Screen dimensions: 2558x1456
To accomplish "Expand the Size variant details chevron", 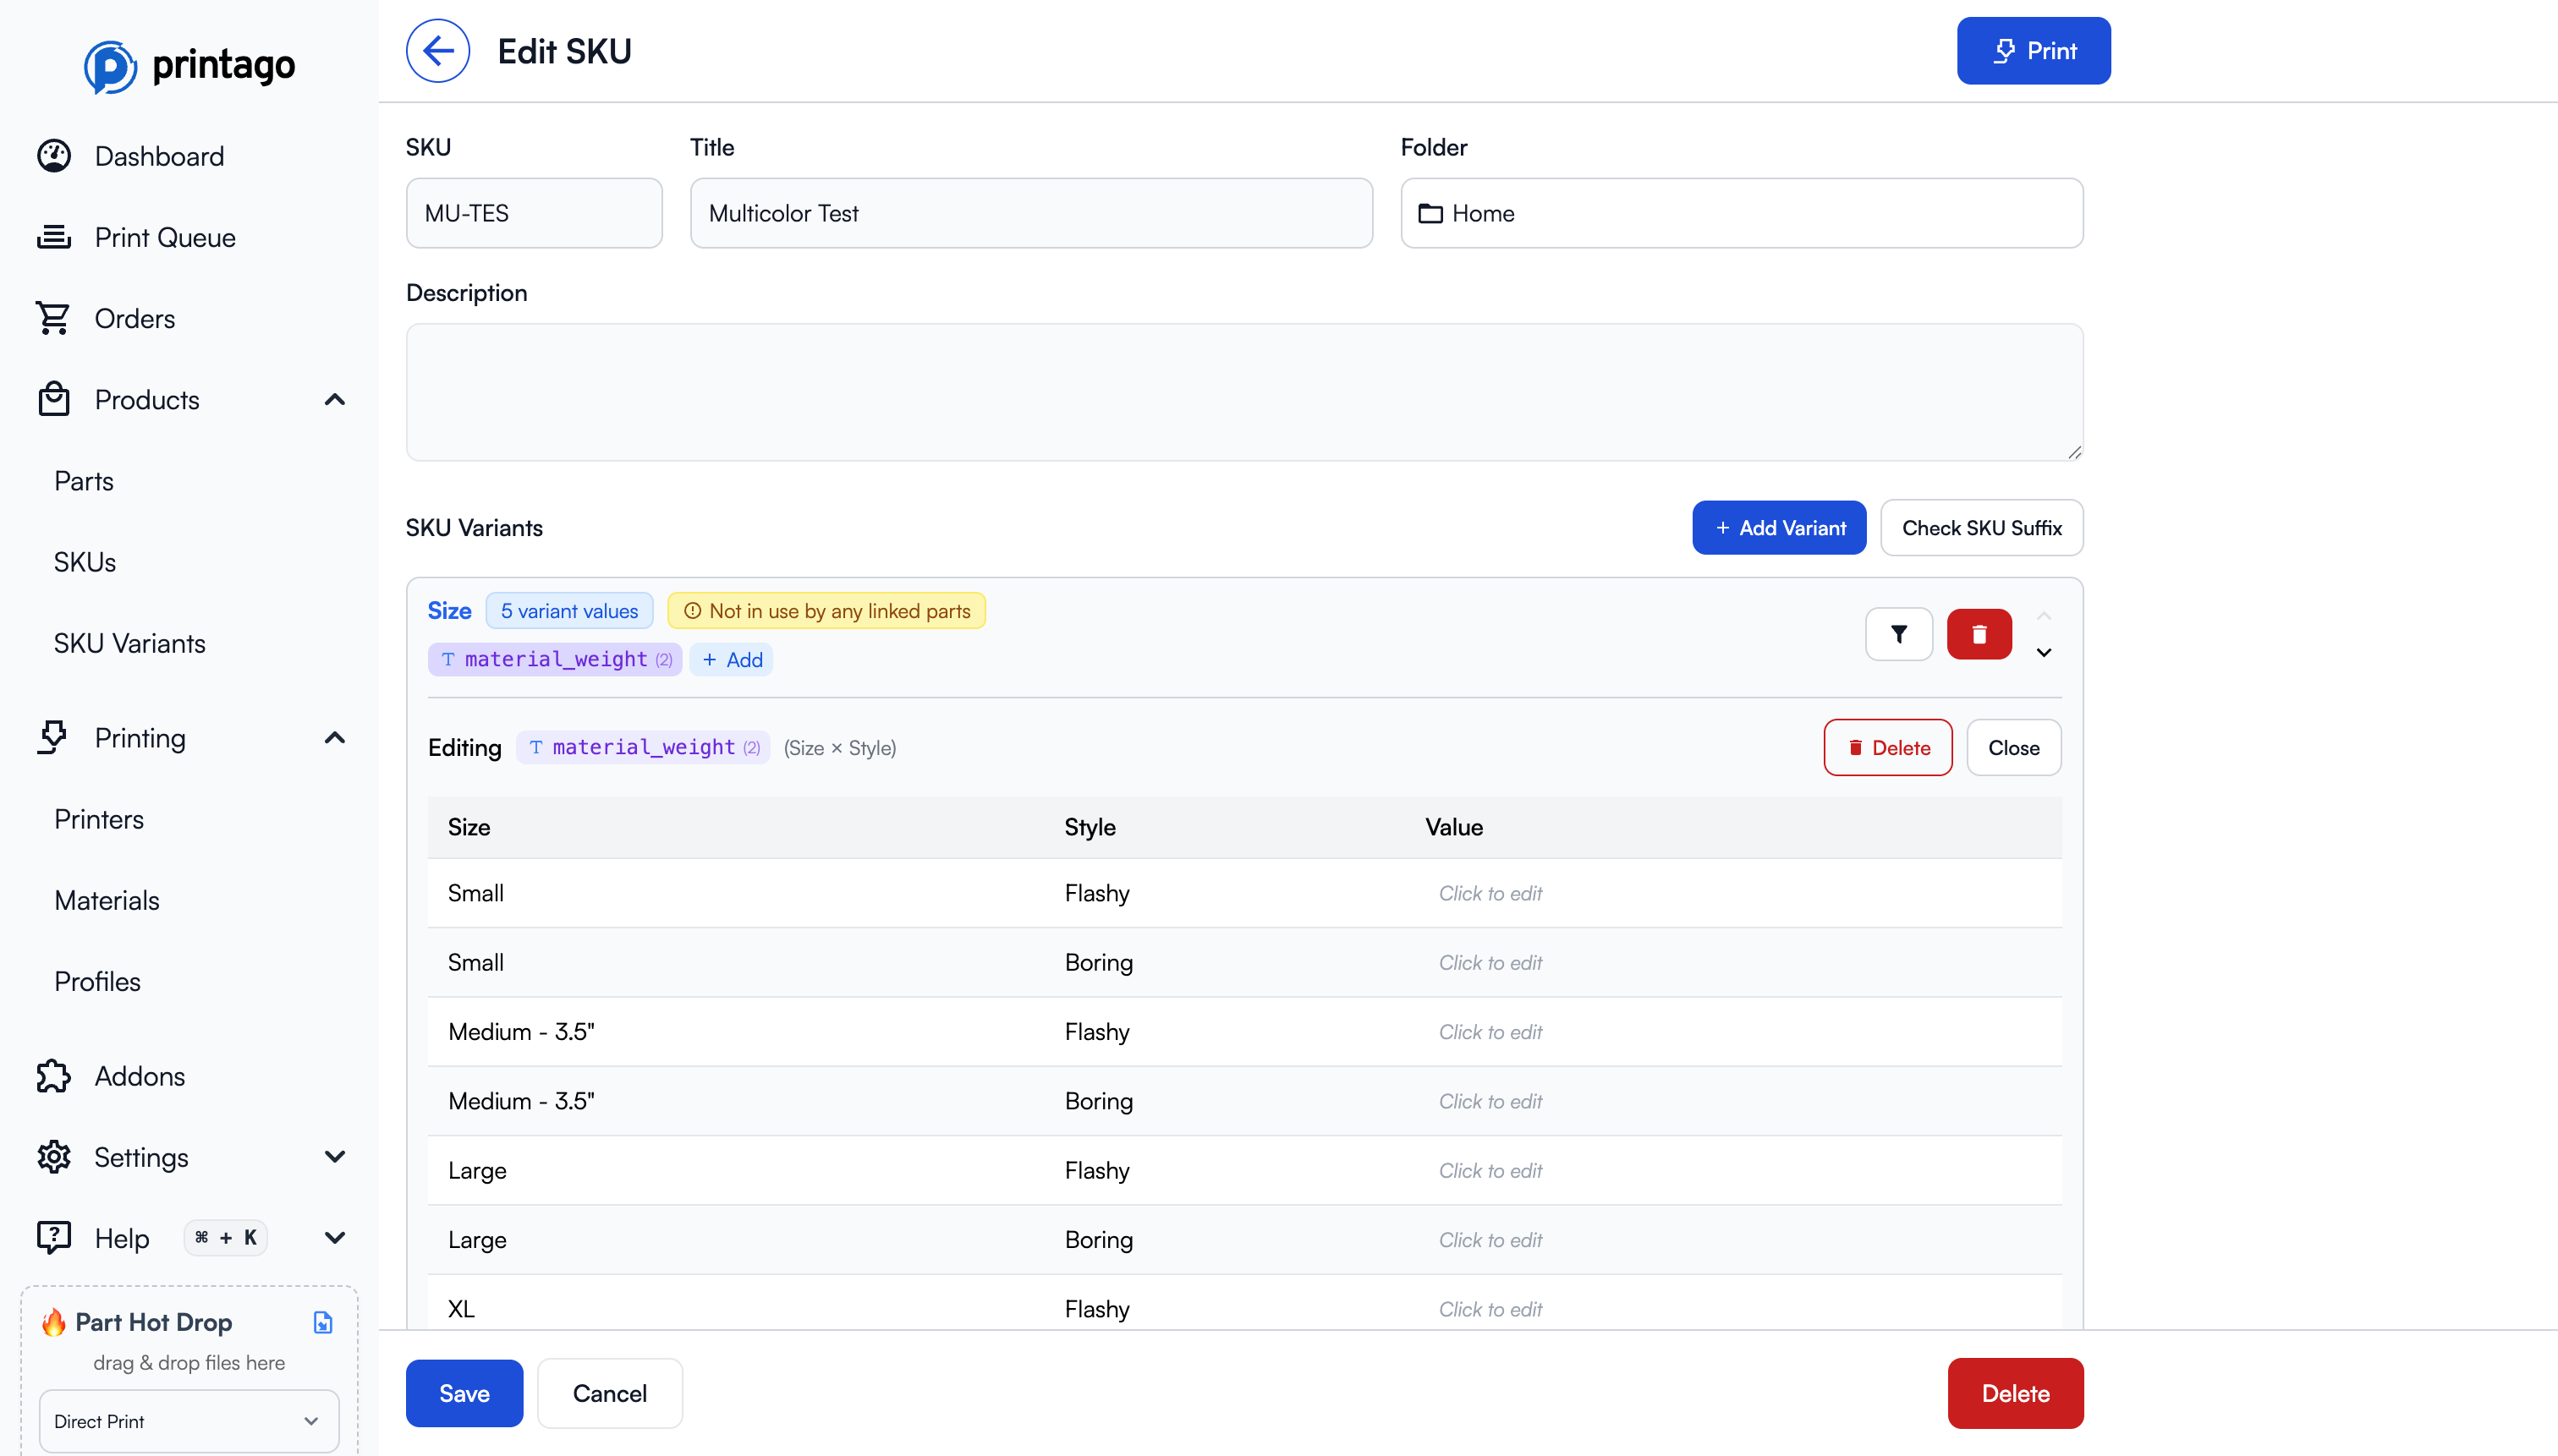I will [2043, 652].
